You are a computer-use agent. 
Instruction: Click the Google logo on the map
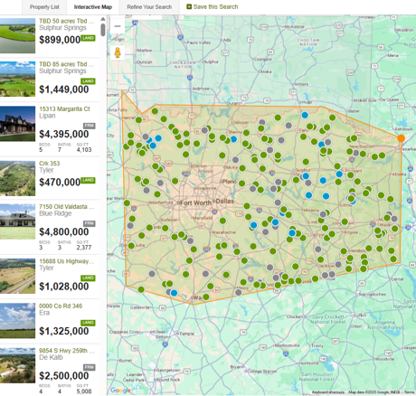click(x=120, y=391)
